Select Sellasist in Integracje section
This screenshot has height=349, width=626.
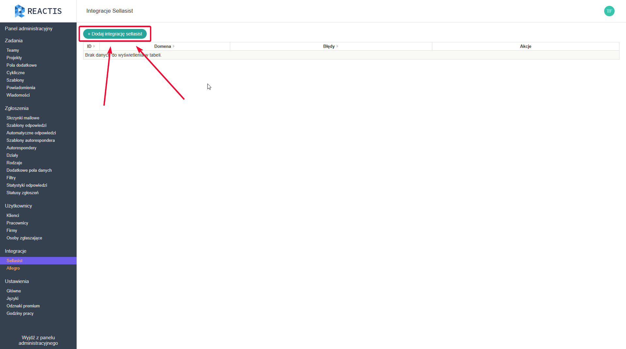click(14, 261)
